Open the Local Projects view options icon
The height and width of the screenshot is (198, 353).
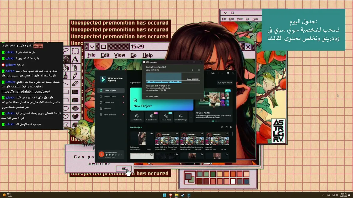pos(231,127)
